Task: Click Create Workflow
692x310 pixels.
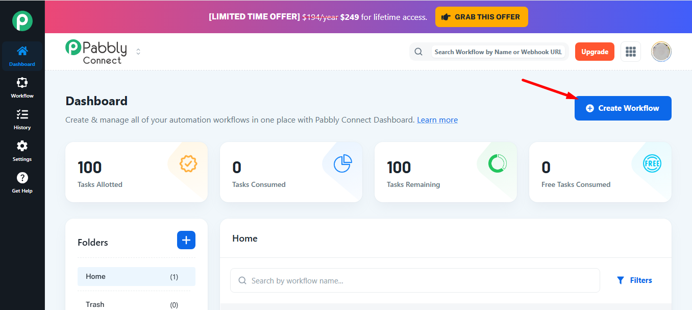Action: pyautogui.click(x=623, y=108)
